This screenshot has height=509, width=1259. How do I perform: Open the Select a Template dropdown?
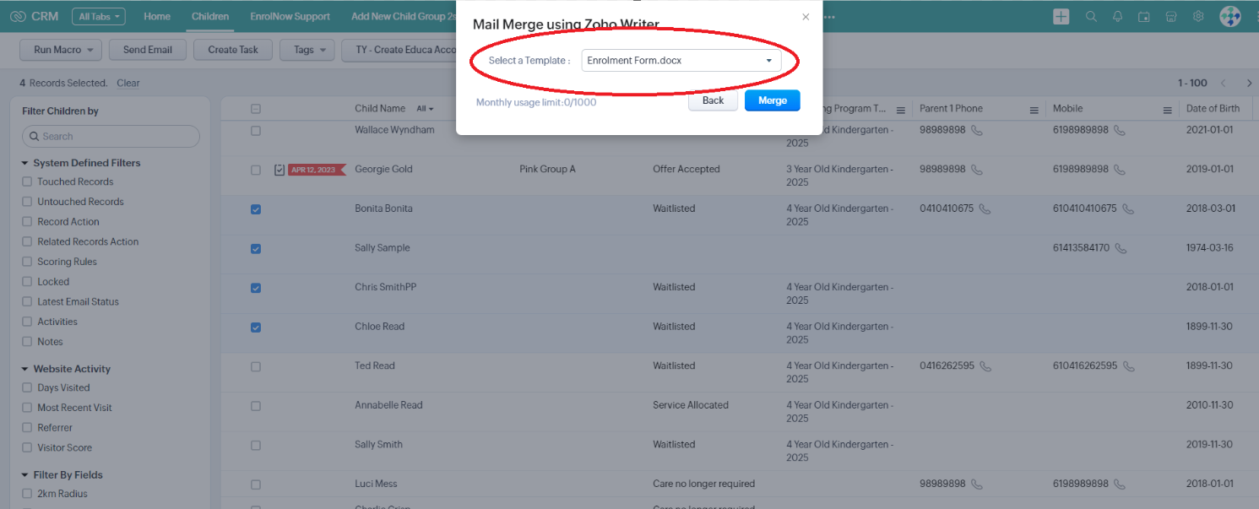pyautogui.click(x=681, y=61)
